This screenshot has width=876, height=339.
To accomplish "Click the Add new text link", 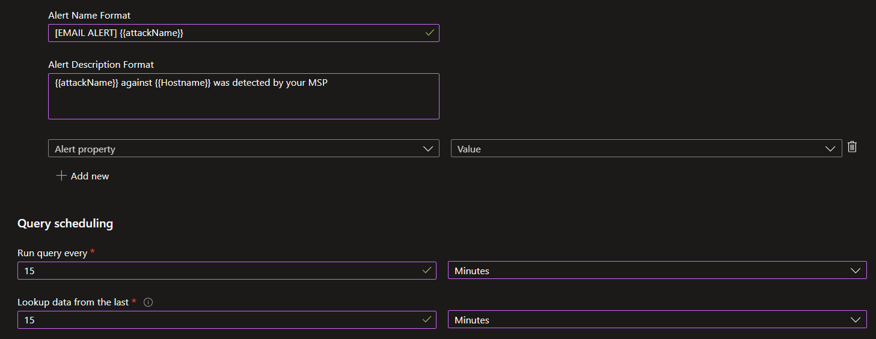I will 90,176.
